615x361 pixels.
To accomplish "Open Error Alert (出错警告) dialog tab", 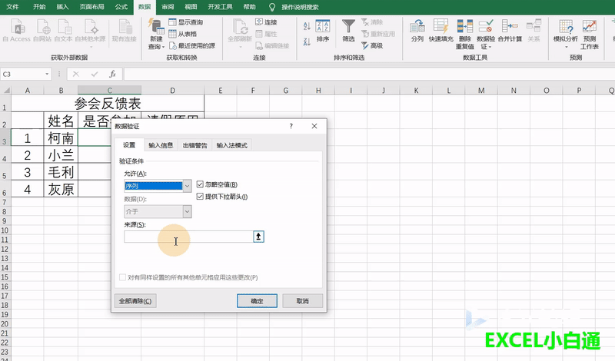I will coord(195,145).
